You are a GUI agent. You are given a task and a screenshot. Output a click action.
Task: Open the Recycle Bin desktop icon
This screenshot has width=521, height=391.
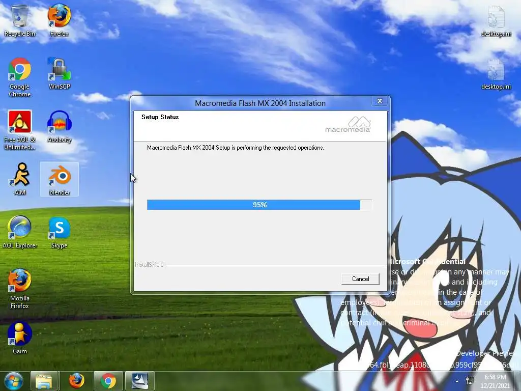click(20, 20)
